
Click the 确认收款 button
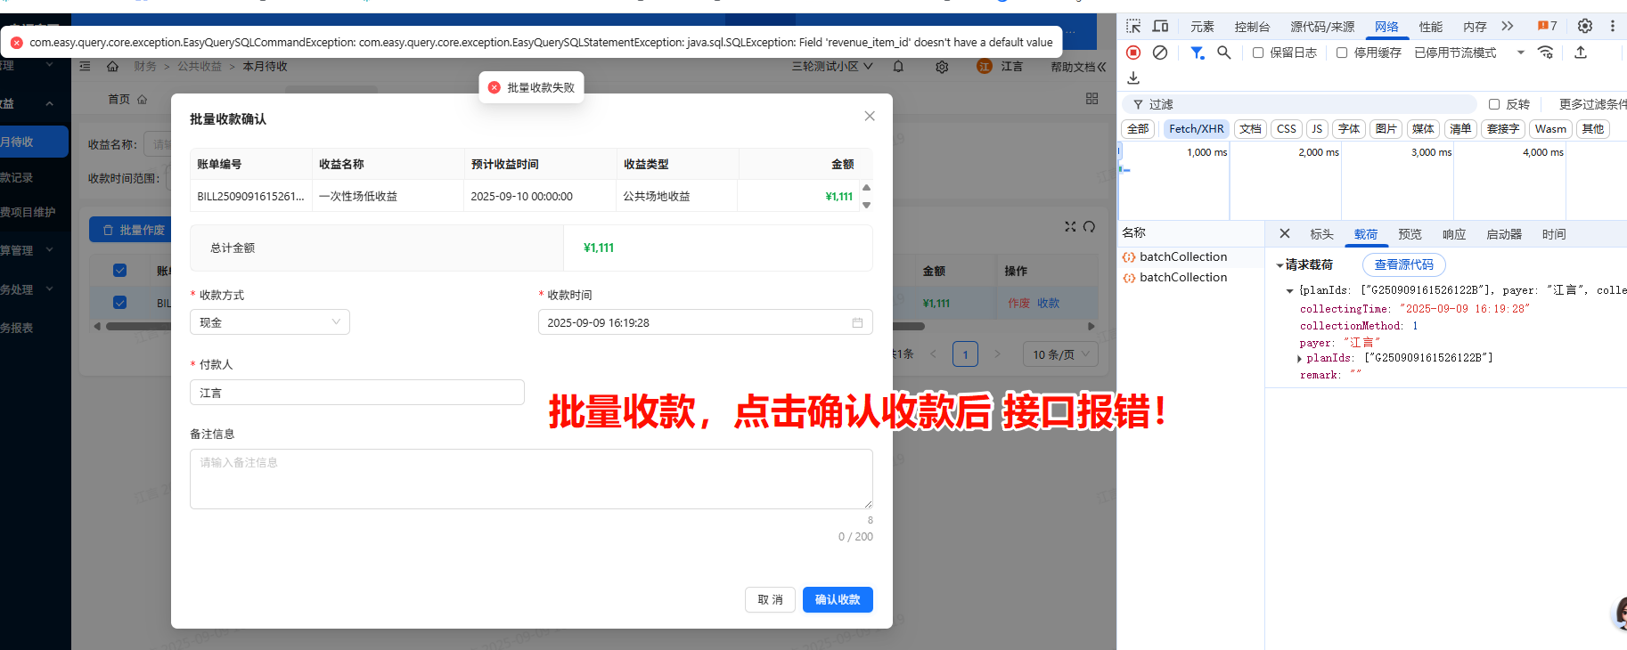point(837,599)
